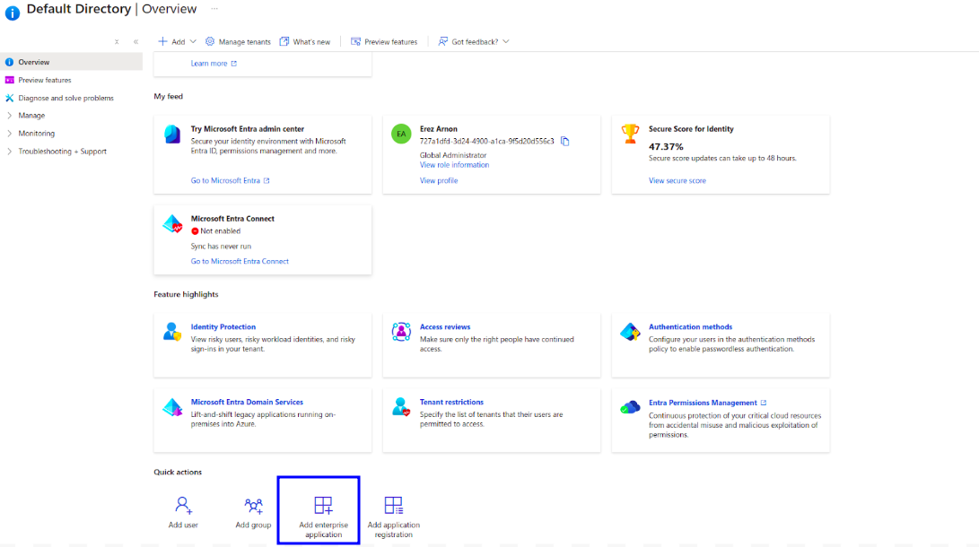Expand the Got feedback dropdown chevron

[506, 42]
